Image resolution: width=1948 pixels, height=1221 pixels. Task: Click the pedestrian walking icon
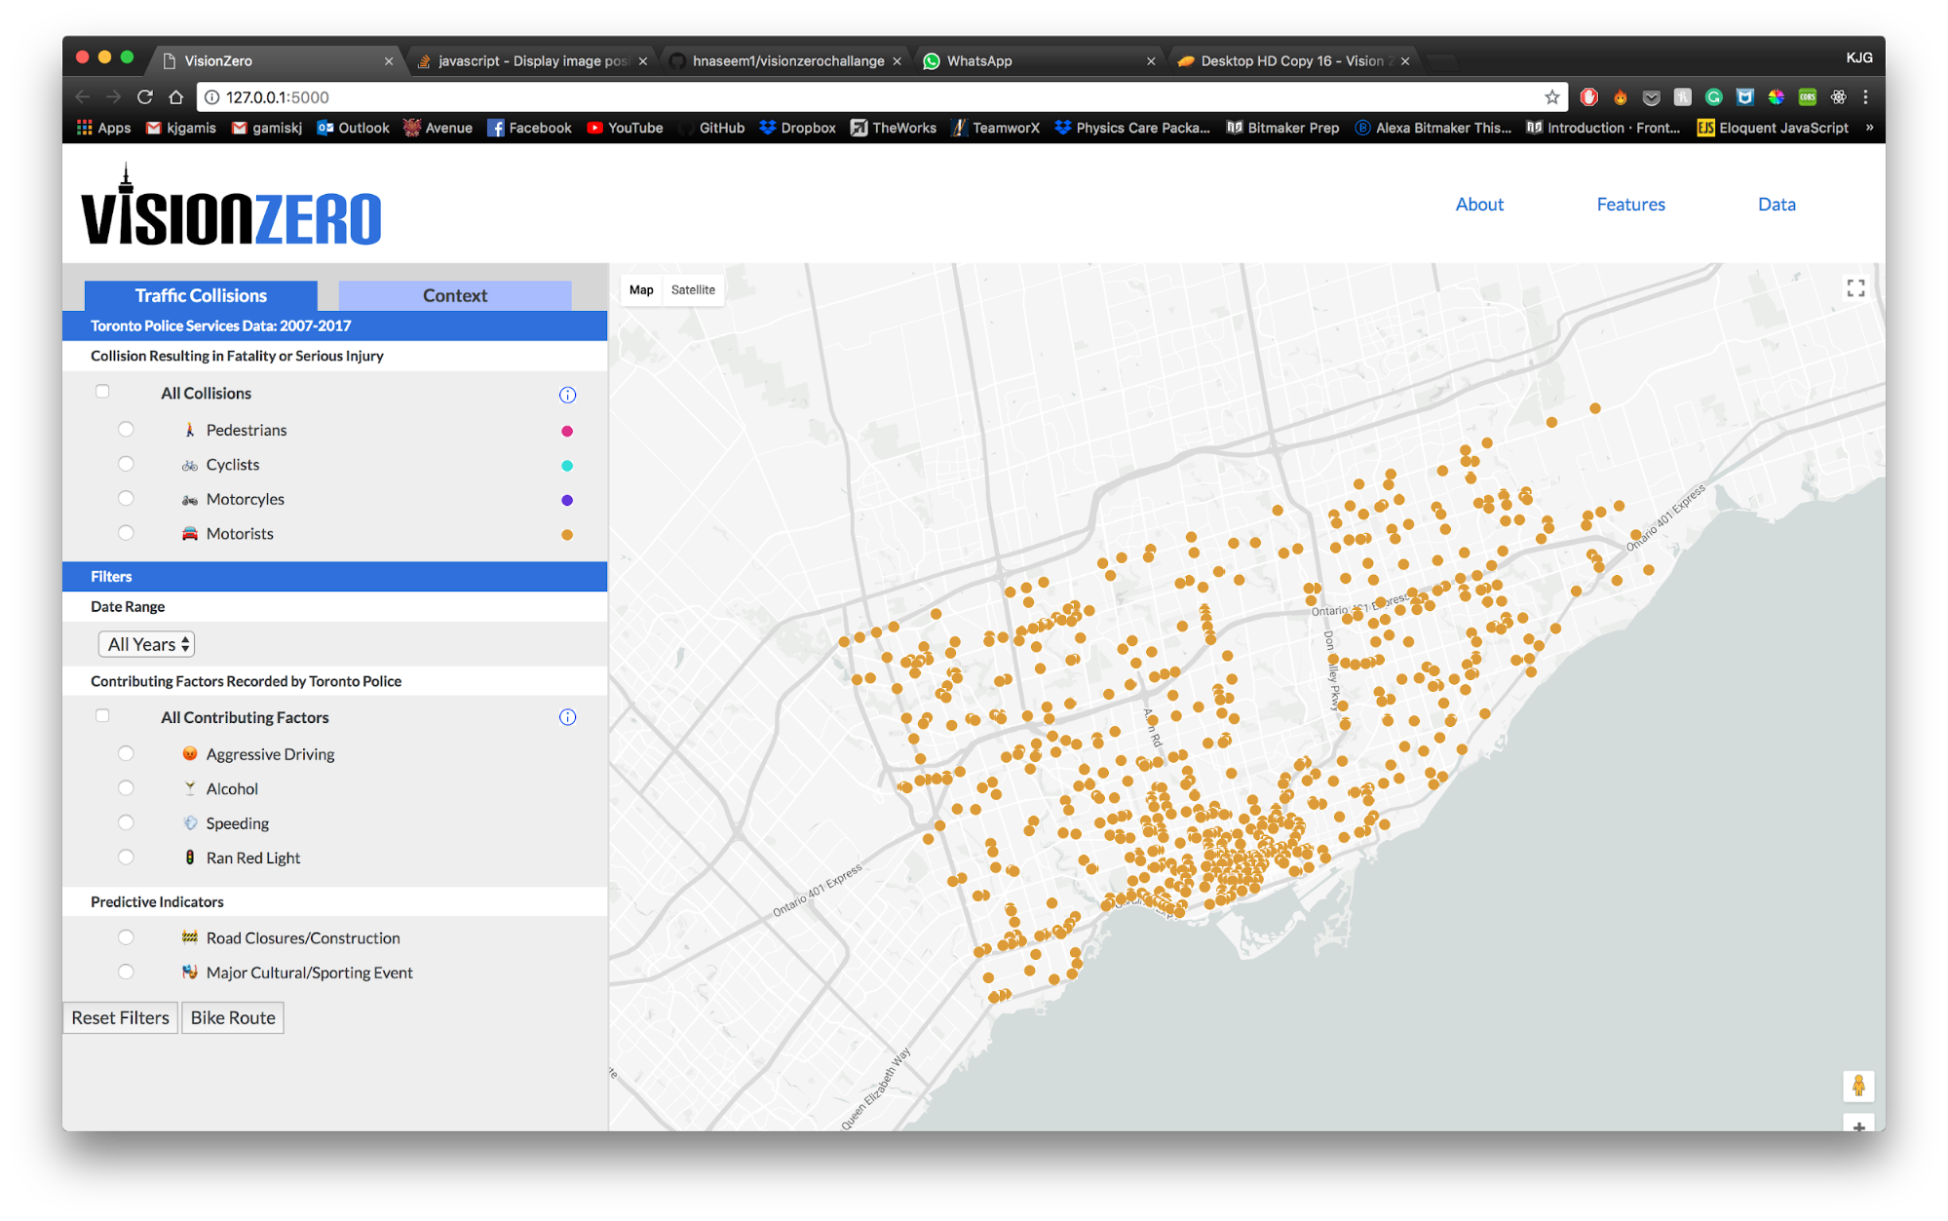[x=190, y=430]
